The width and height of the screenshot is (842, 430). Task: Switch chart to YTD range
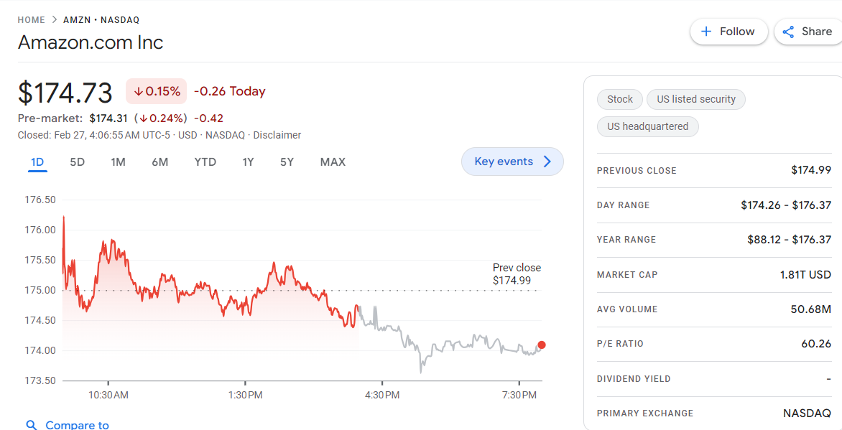point(205,162)
